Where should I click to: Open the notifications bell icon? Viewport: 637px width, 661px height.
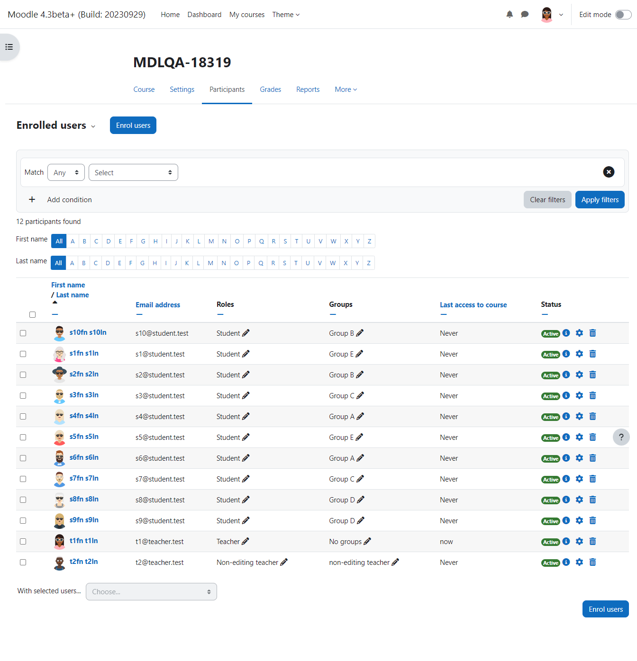510,14
